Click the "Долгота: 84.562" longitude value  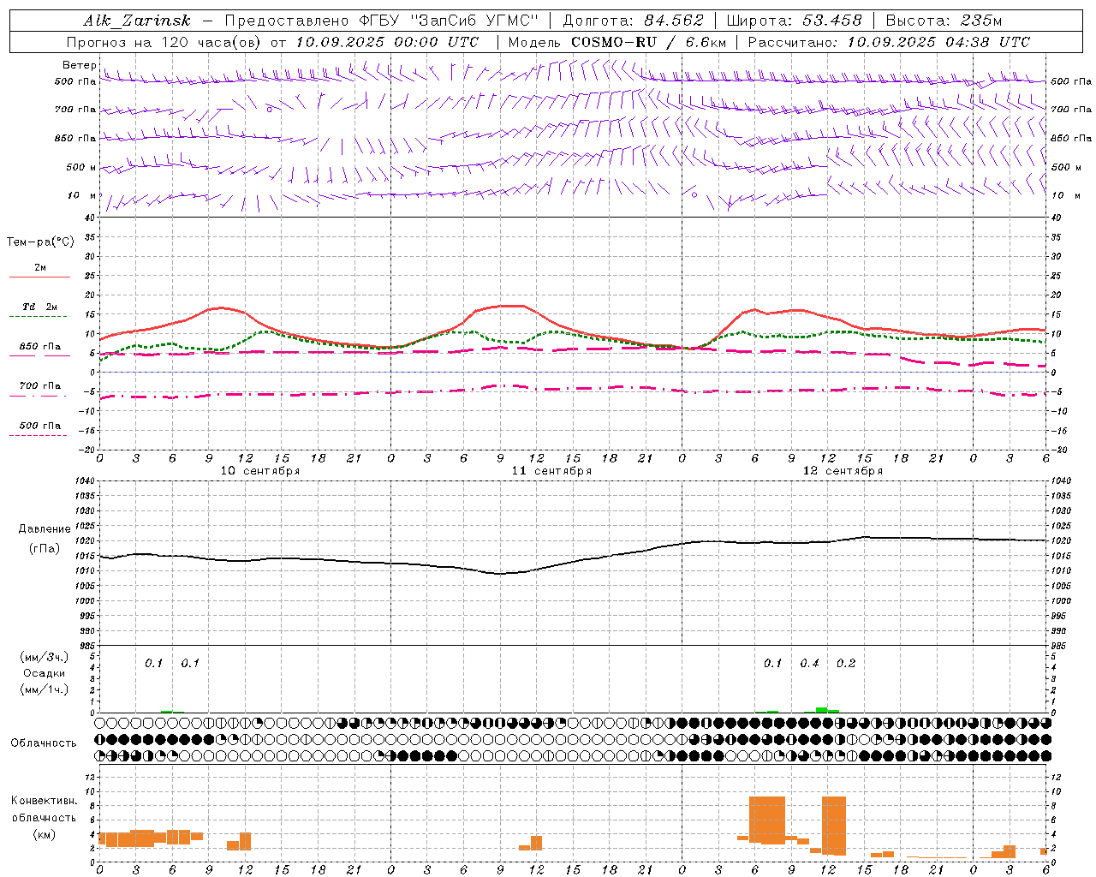(633, 21)
